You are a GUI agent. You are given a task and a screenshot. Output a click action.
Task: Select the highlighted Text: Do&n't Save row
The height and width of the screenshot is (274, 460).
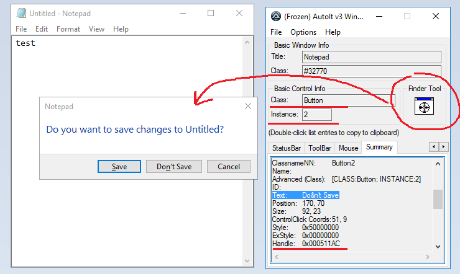tap(305, 195)
